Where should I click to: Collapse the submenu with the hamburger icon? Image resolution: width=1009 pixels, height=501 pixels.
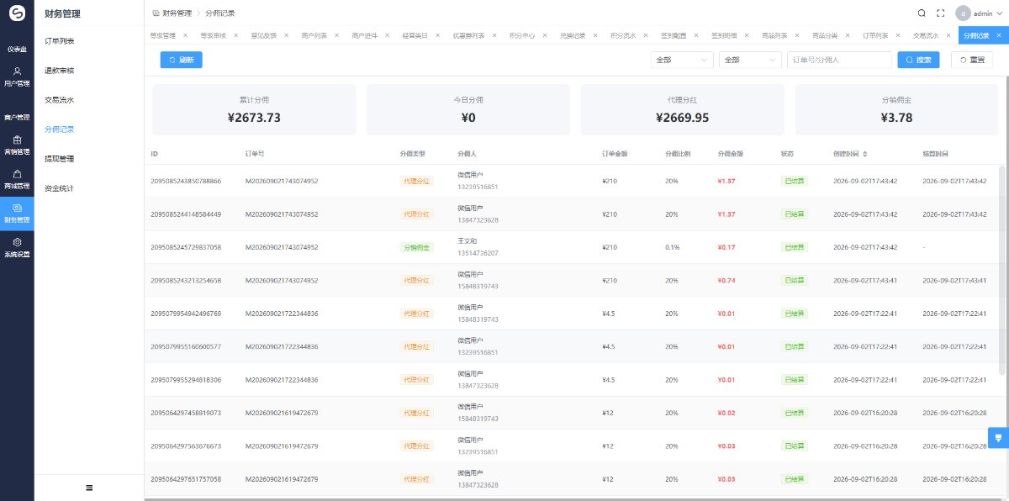[x=89, y=488]
